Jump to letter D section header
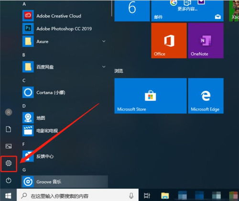Viewport: 239px width, 201px height. 24,106
